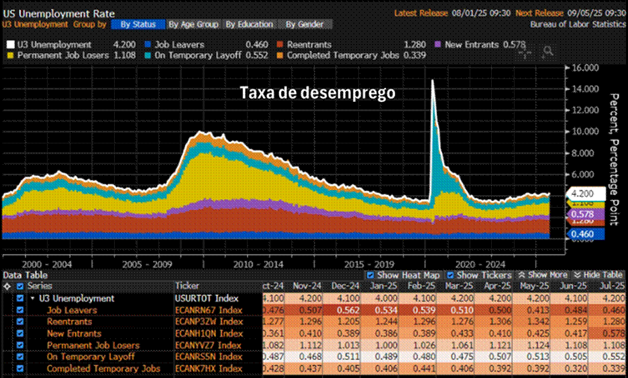628x378 pixels.
Task: Uncheck the Show Tickers option
Action: pyautogui.click(x=451, y=275)
